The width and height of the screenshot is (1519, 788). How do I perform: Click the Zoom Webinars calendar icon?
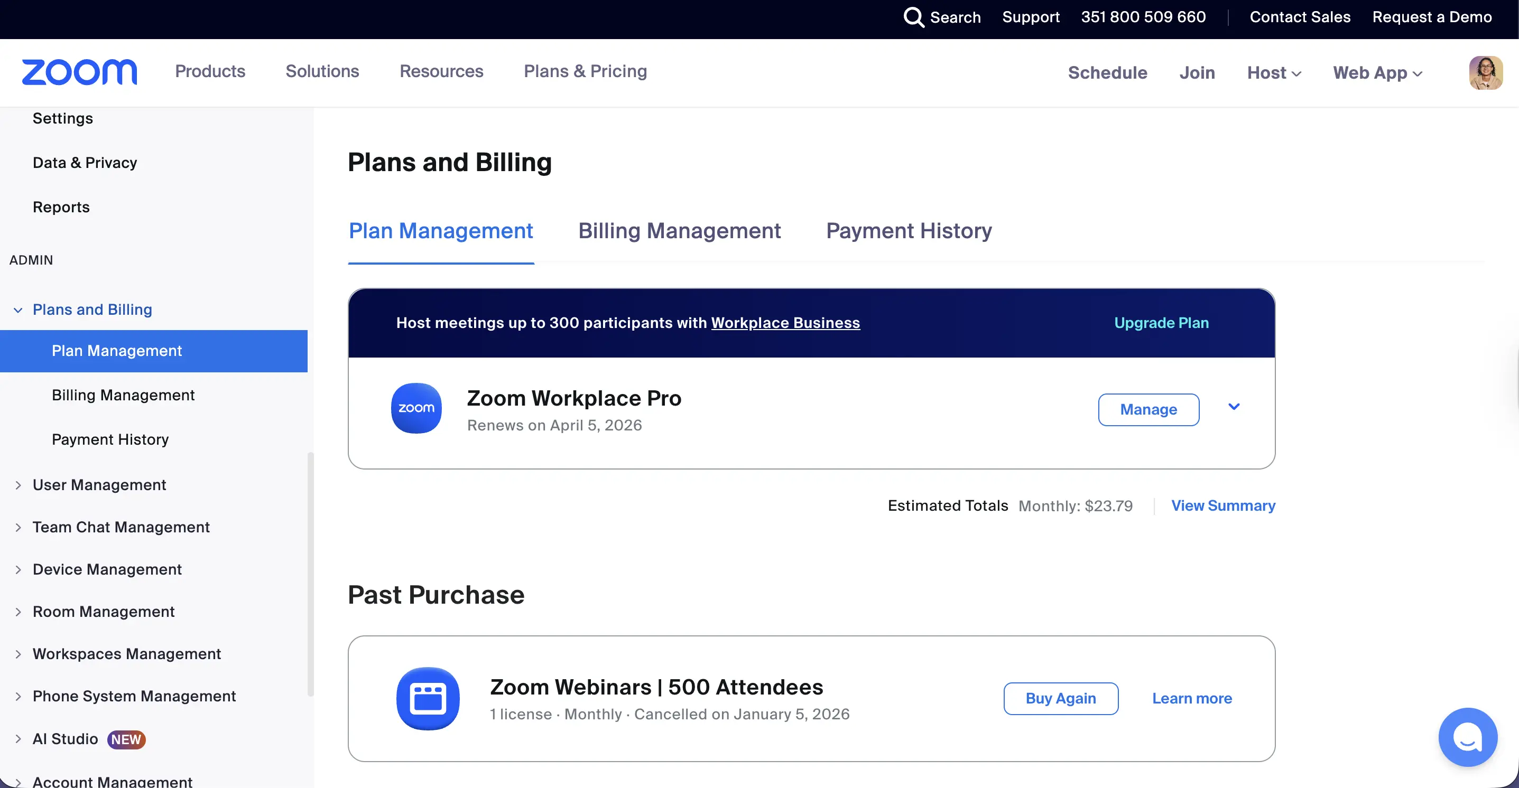pyautogui.click(x=428, y=698)
